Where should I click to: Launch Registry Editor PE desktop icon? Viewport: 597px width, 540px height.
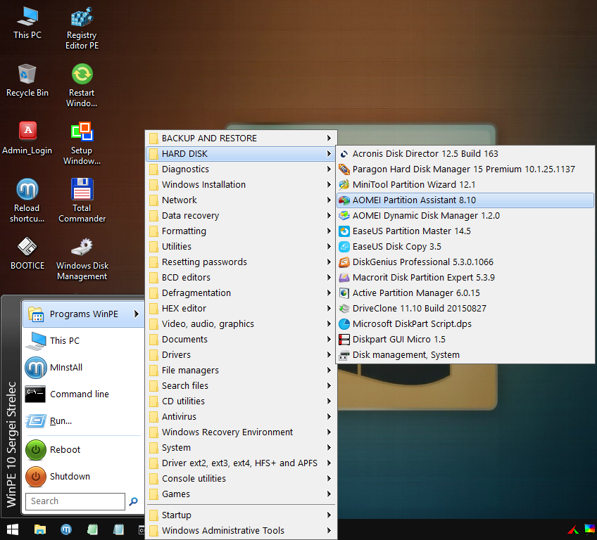82,29
